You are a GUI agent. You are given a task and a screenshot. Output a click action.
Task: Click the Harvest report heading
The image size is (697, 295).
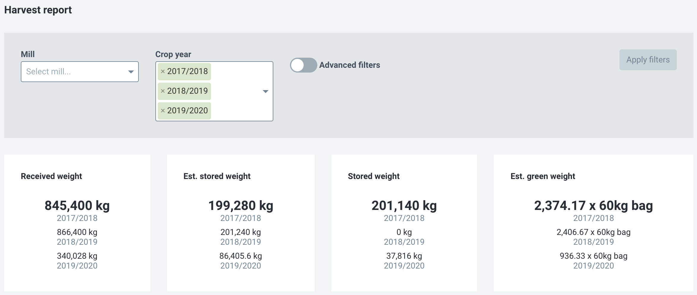coord(38,10)
